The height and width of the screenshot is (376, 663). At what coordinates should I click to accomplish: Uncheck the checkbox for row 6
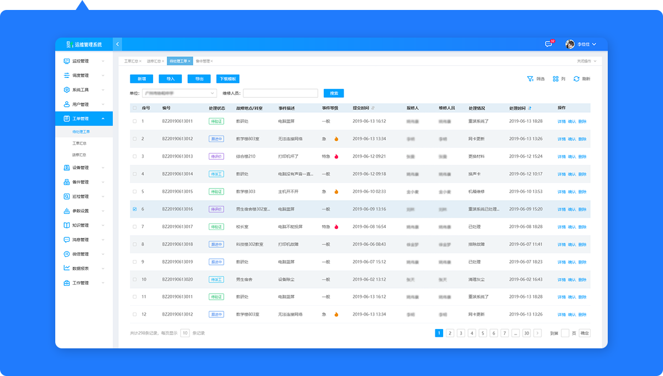pyautogui.click(x=134, y=210)
